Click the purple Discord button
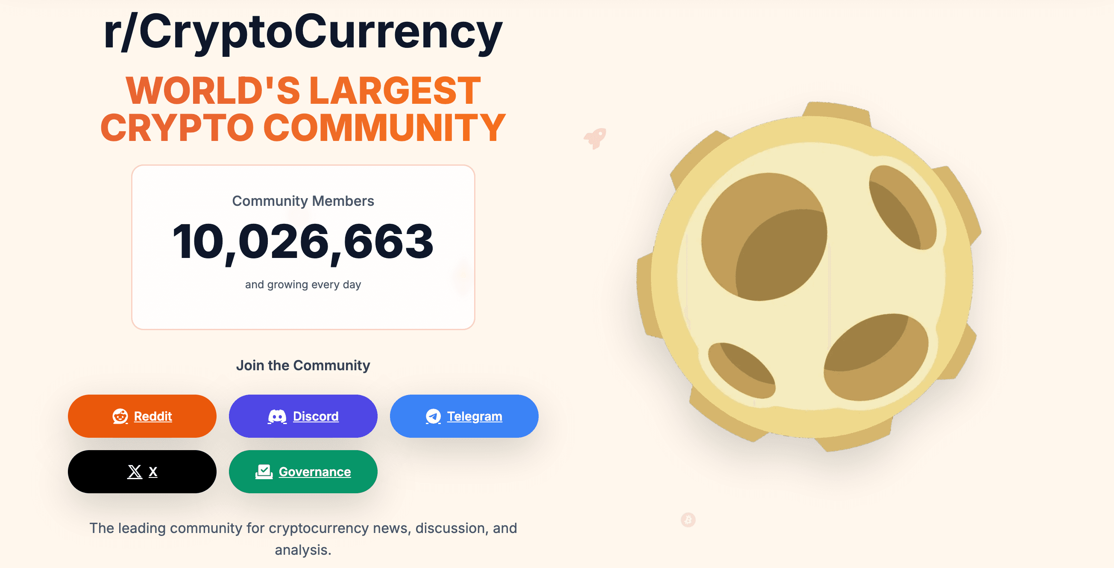Viewport: 1114px width, 568px height. pyautogui.click(x=303, y=416)
